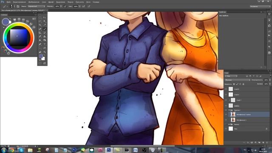This screenshot has height=153, width=272.
Task: Expand the collapsed group above Фон
Action: (x=229, y=125)
